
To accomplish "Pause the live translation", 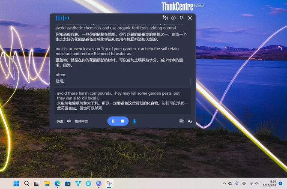I will point(113,121).
